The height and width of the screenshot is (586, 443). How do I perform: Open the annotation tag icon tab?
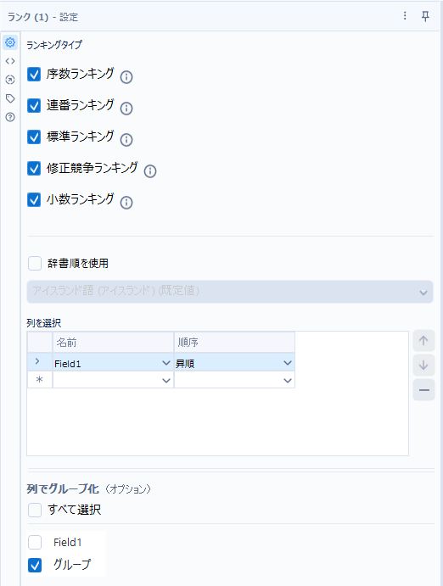click(10, 98)
